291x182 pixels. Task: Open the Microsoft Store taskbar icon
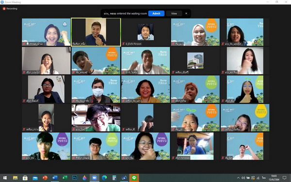(x=25, y=178)
